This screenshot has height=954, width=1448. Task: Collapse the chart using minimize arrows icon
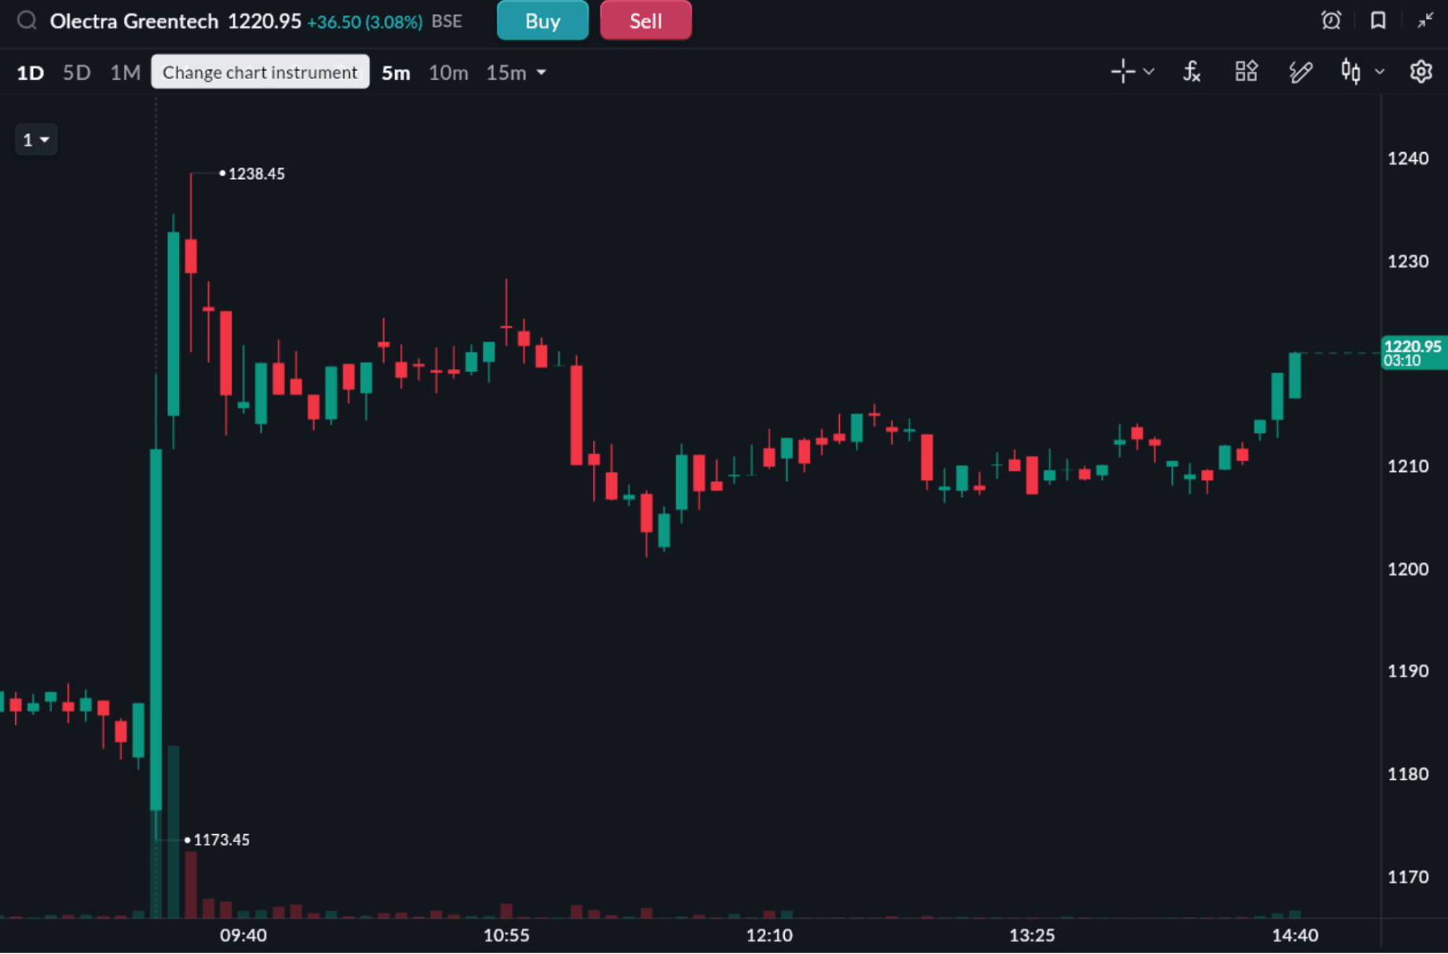click(1425, 20)
